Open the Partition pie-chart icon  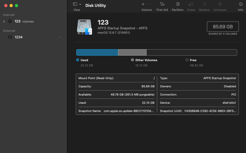point(178,4)
